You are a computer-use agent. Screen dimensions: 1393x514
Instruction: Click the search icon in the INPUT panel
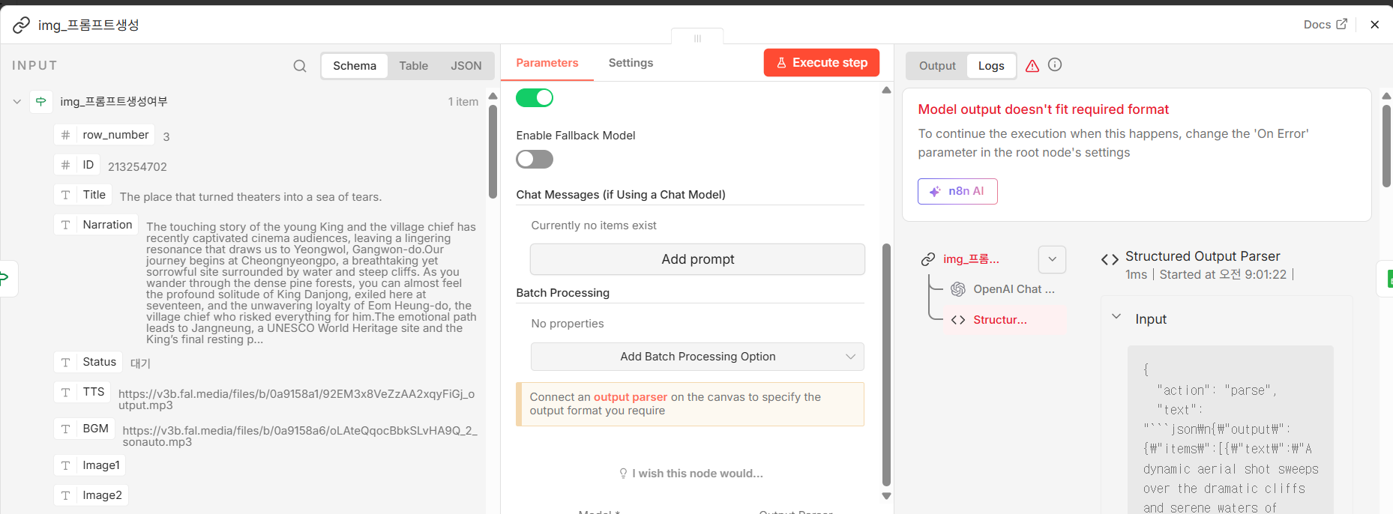pos(300,66)
